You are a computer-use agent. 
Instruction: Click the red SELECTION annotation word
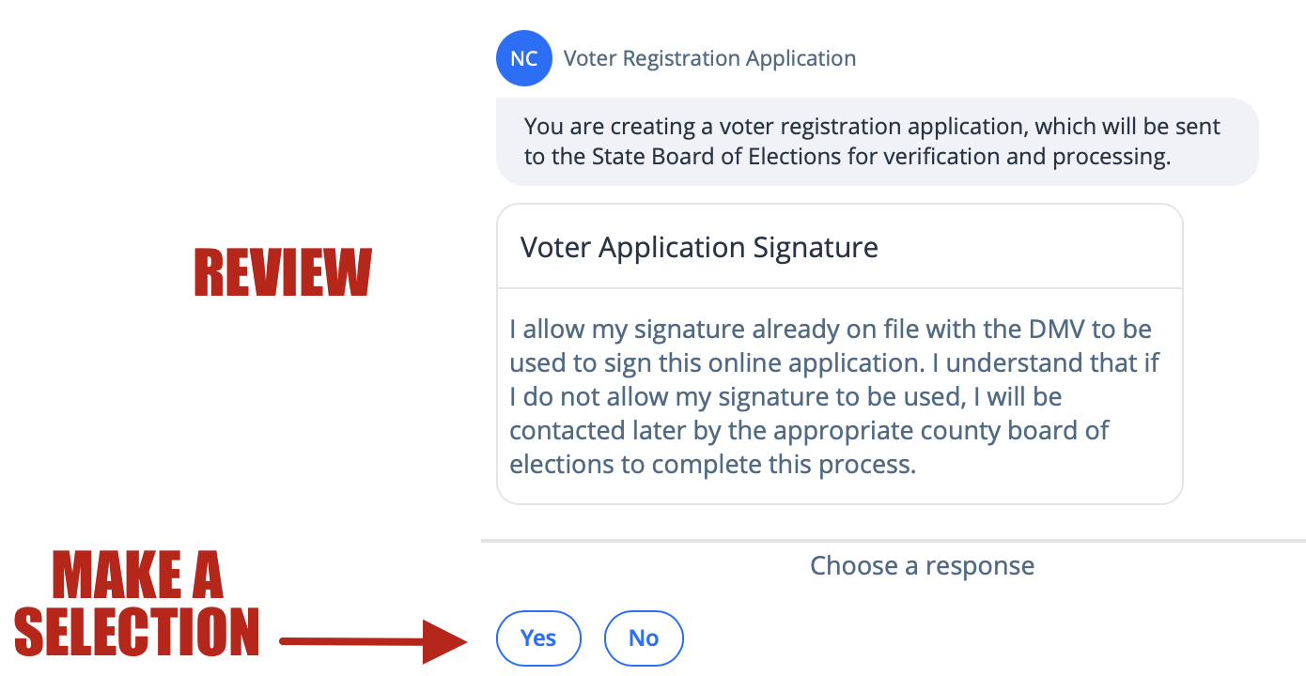point(137,632)
